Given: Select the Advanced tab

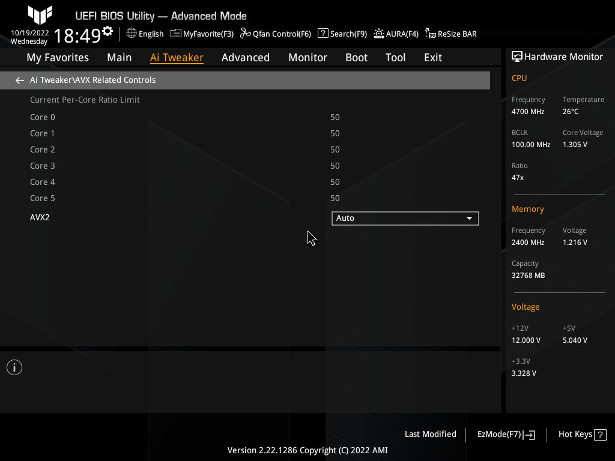Looking at the screenshot, I should pos(246,57).
